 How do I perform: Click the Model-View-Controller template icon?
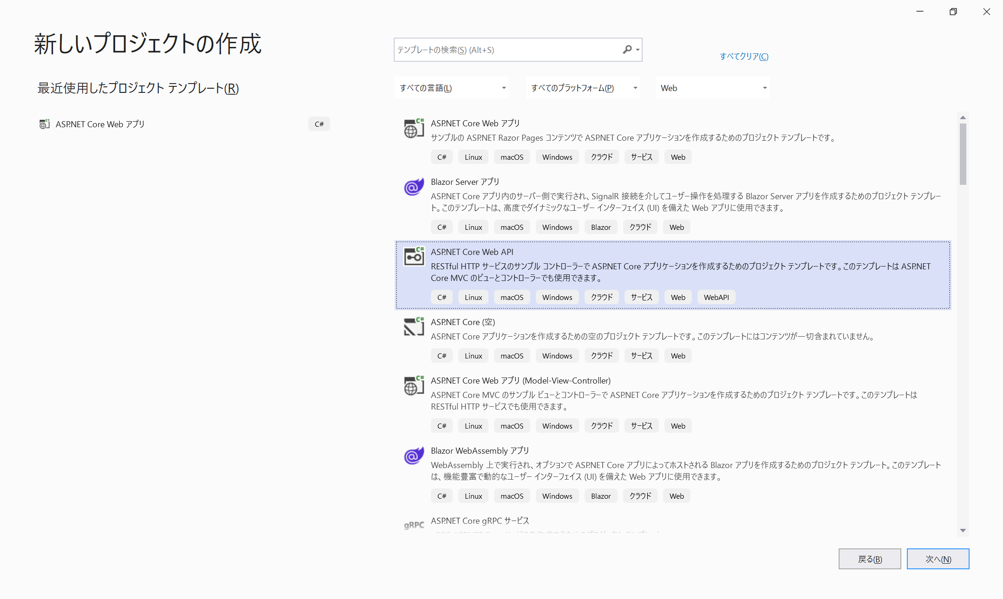[414, 385]
